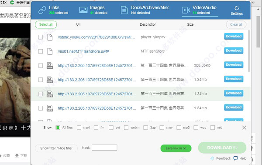This screenshot has height=165, width=262.
Task: Close the filter bar with X
Action: [244, 128]
